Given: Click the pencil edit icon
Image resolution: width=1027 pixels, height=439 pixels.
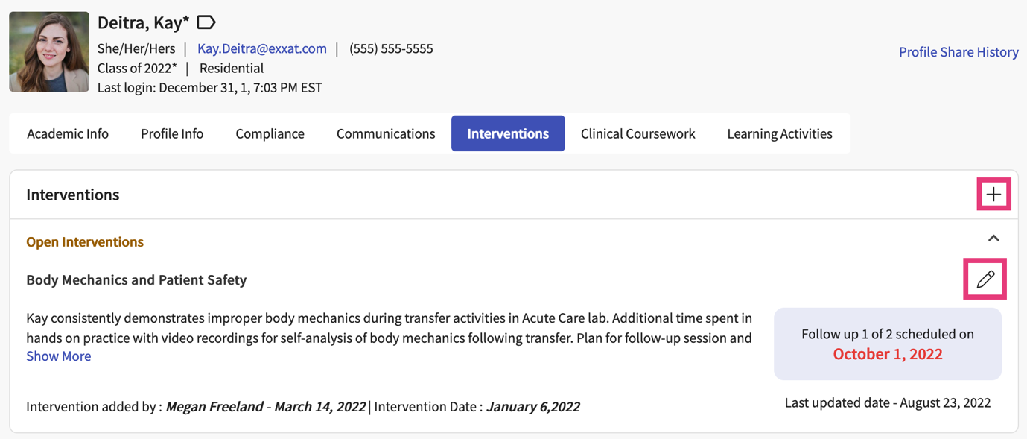Looking at the screenshot, I should 985,279.
